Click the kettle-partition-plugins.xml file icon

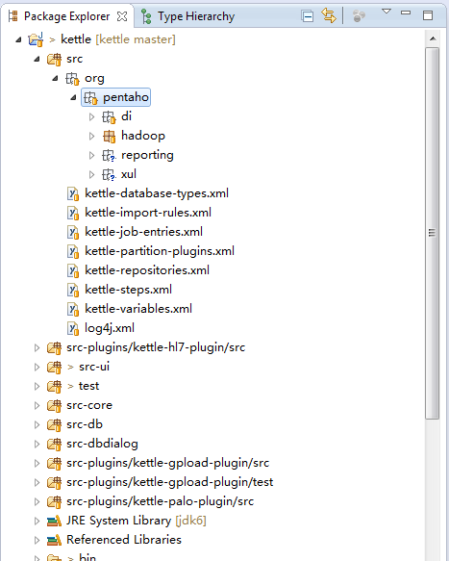point(73,252)
